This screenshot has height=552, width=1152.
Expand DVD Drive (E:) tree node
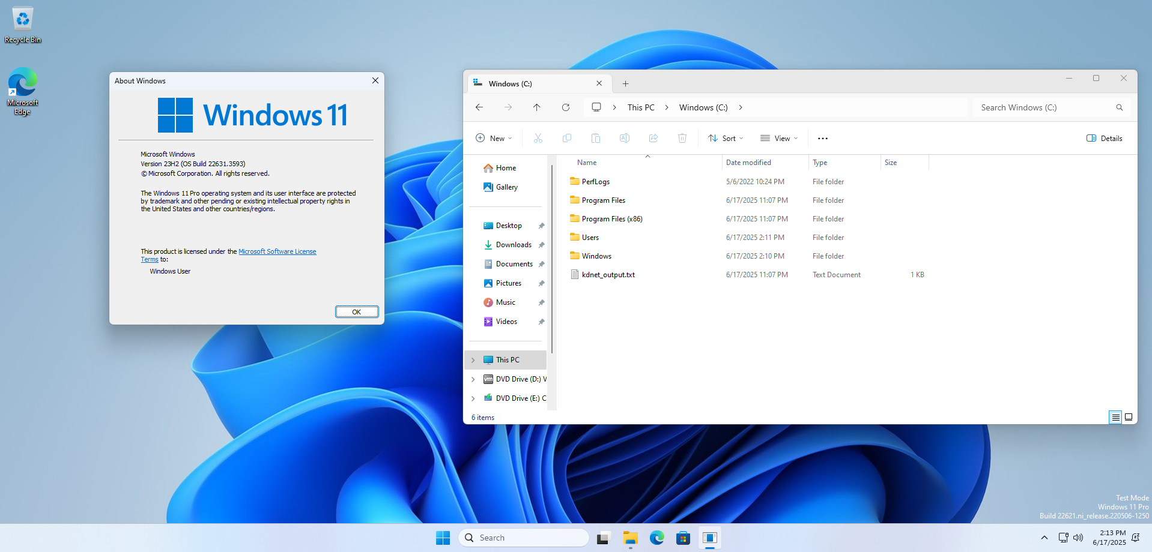pyautogui.click(x=473, y=398)
